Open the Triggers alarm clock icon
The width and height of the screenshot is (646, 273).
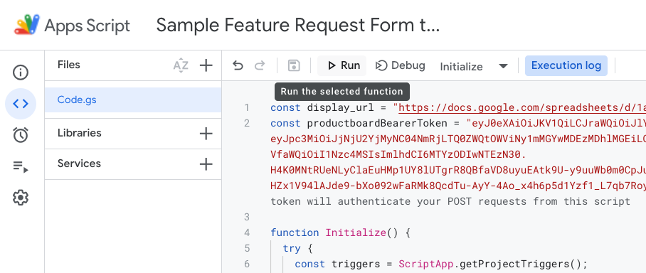click(21, 134)
